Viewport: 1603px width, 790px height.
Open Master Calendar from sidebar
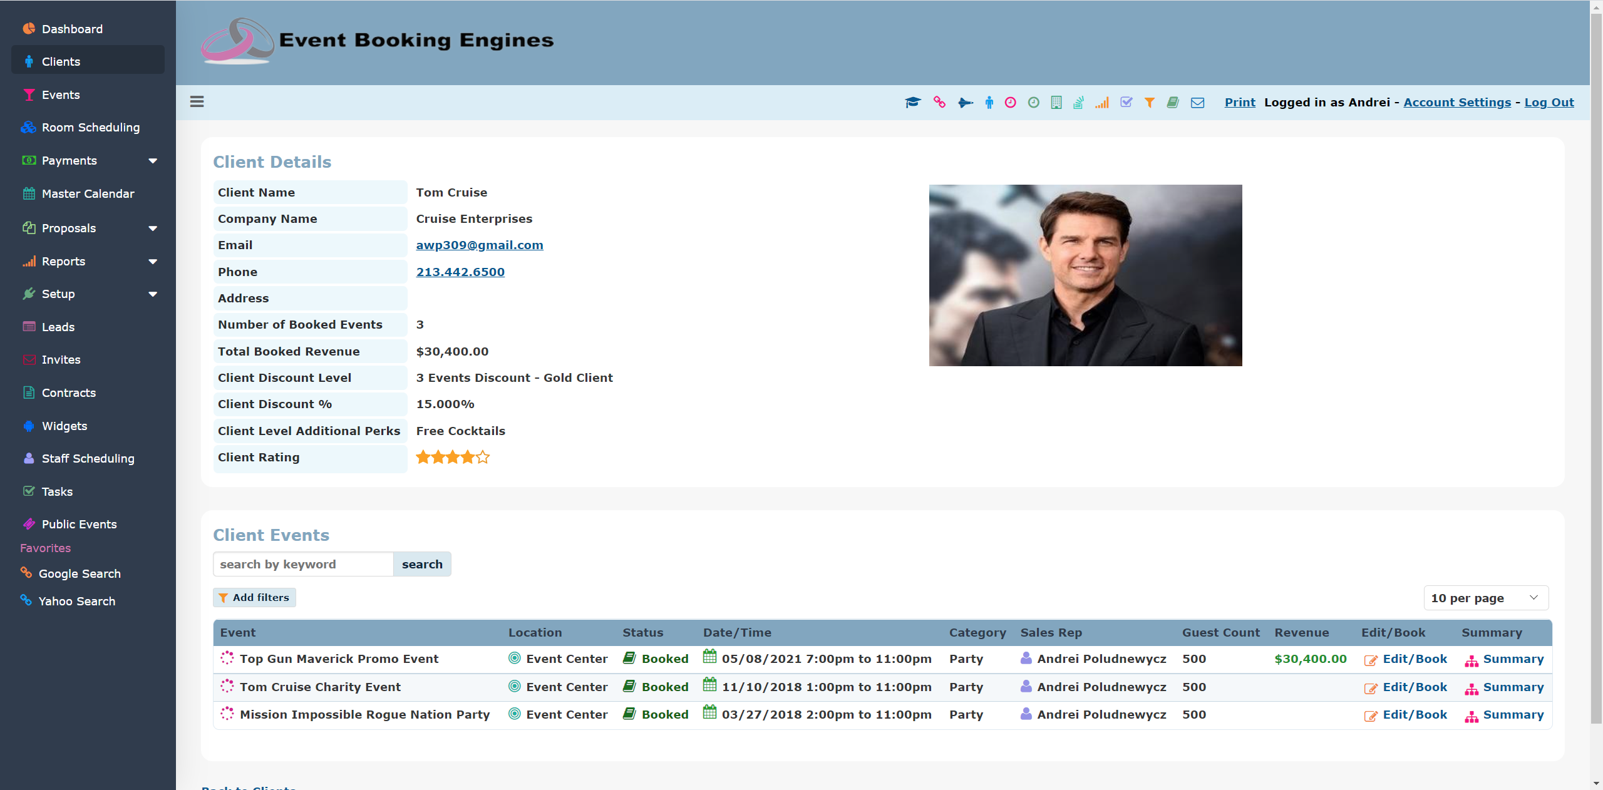coord(88,194)
